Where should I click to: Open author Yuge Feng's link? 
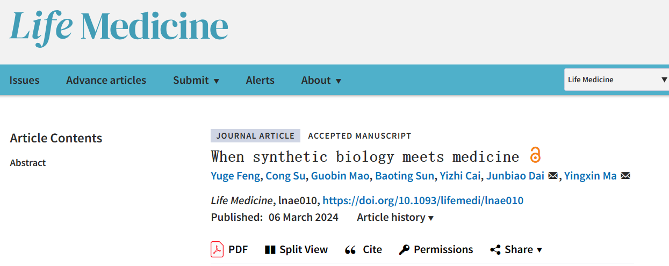(x=236, y=176)
